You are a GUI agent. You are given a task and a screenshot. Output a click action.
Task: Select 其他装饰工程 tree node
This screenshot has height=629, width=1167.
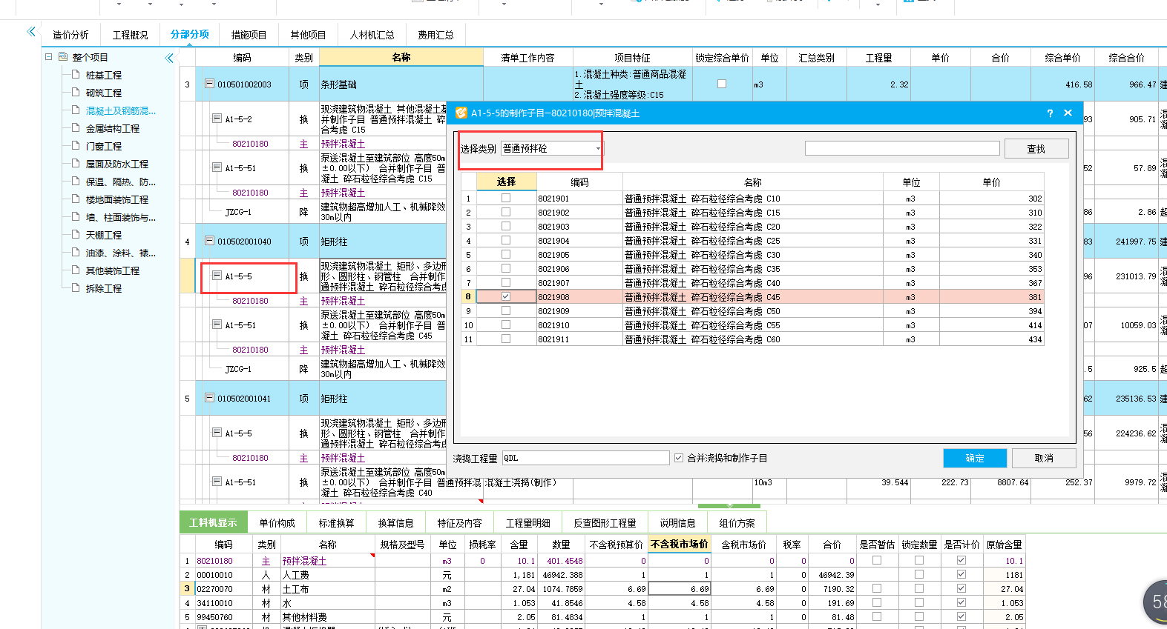click(112, 271)
